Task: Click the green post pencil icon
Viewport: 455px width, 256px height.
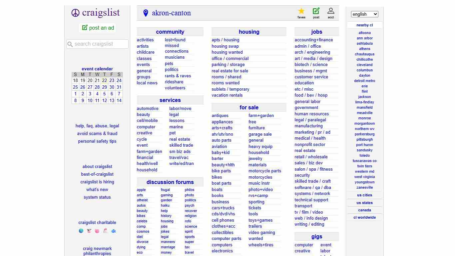Action: click(x=316, y=11)
